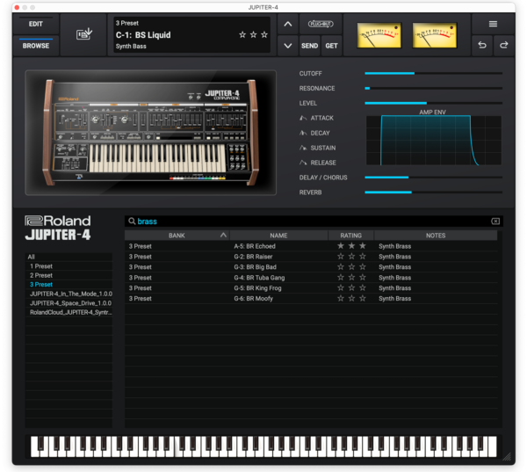Select the 2 Preset bank
527x472 pixels.
(69, 275)
